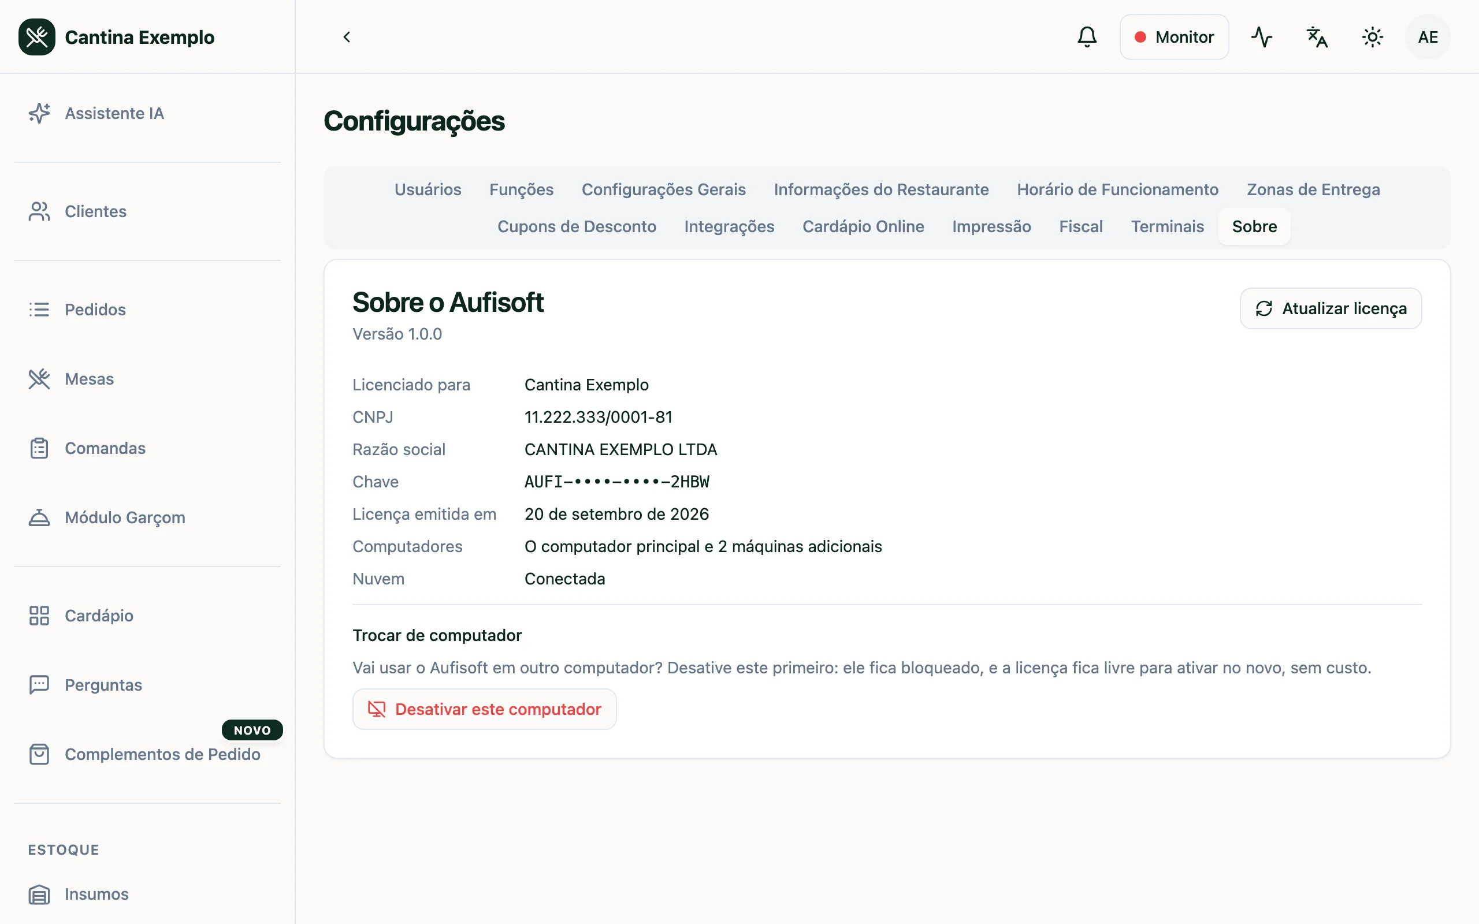Open Insumos under Estoque
Viewport: 1479px width, 924px height.
[147, 894]
